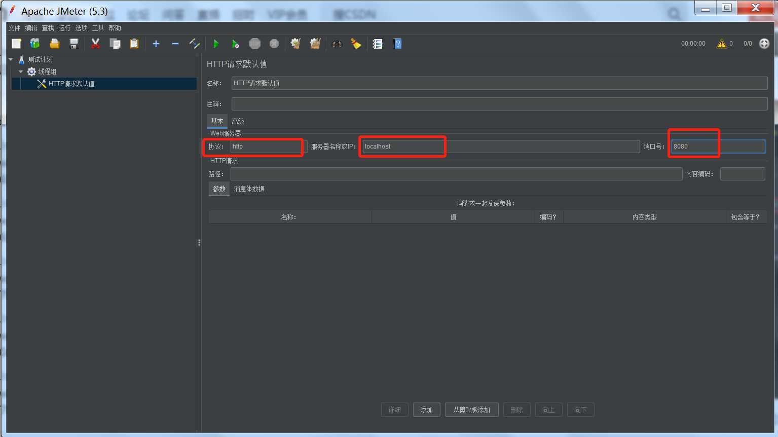Switch to the 高级 tab

click(238, 121)
